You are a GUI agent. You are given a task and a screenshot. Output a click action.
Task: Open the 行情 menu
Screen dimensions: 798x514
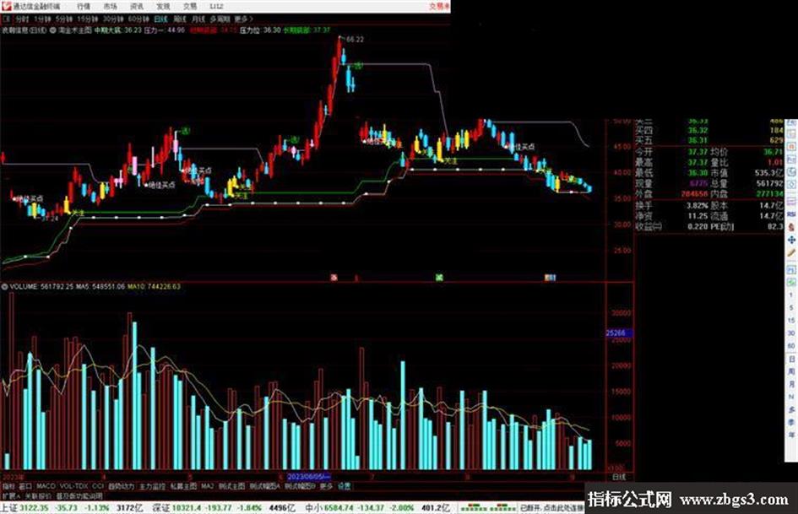click(x=83, y=7)
